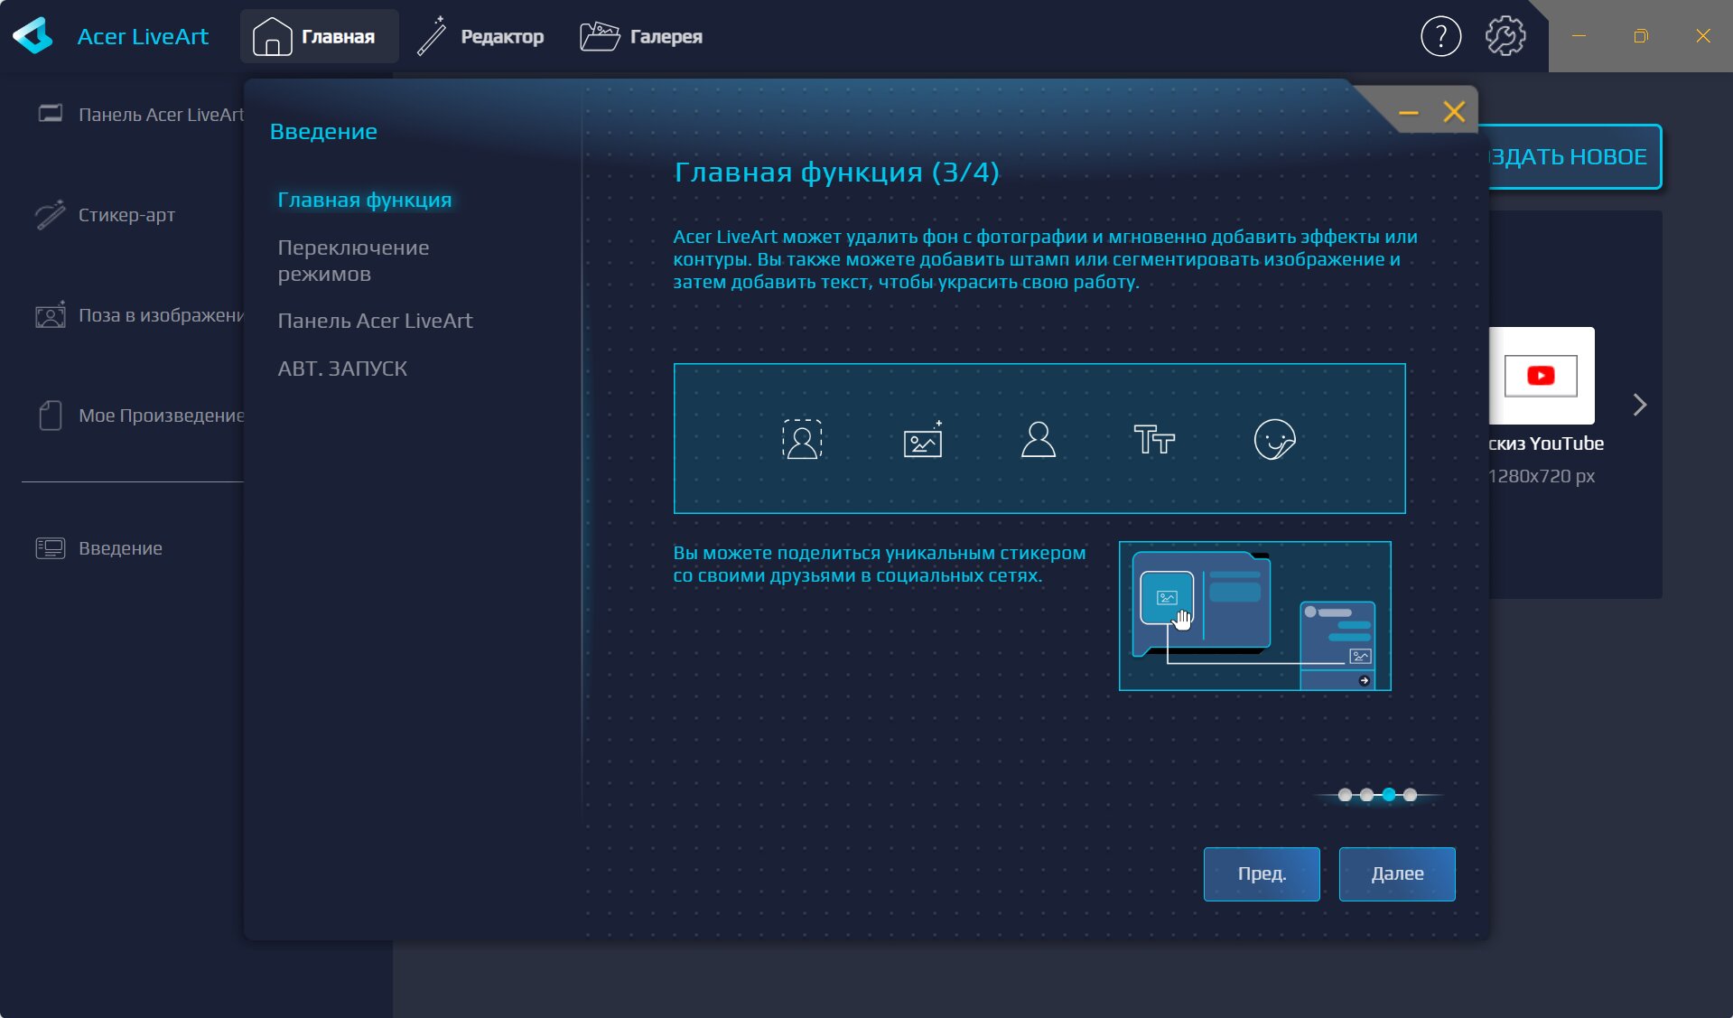Image resolution: width=1733 pixels, height=1018 pixels.
Task: Switch to the Редактор tab
Action: [x=481, y=37]
